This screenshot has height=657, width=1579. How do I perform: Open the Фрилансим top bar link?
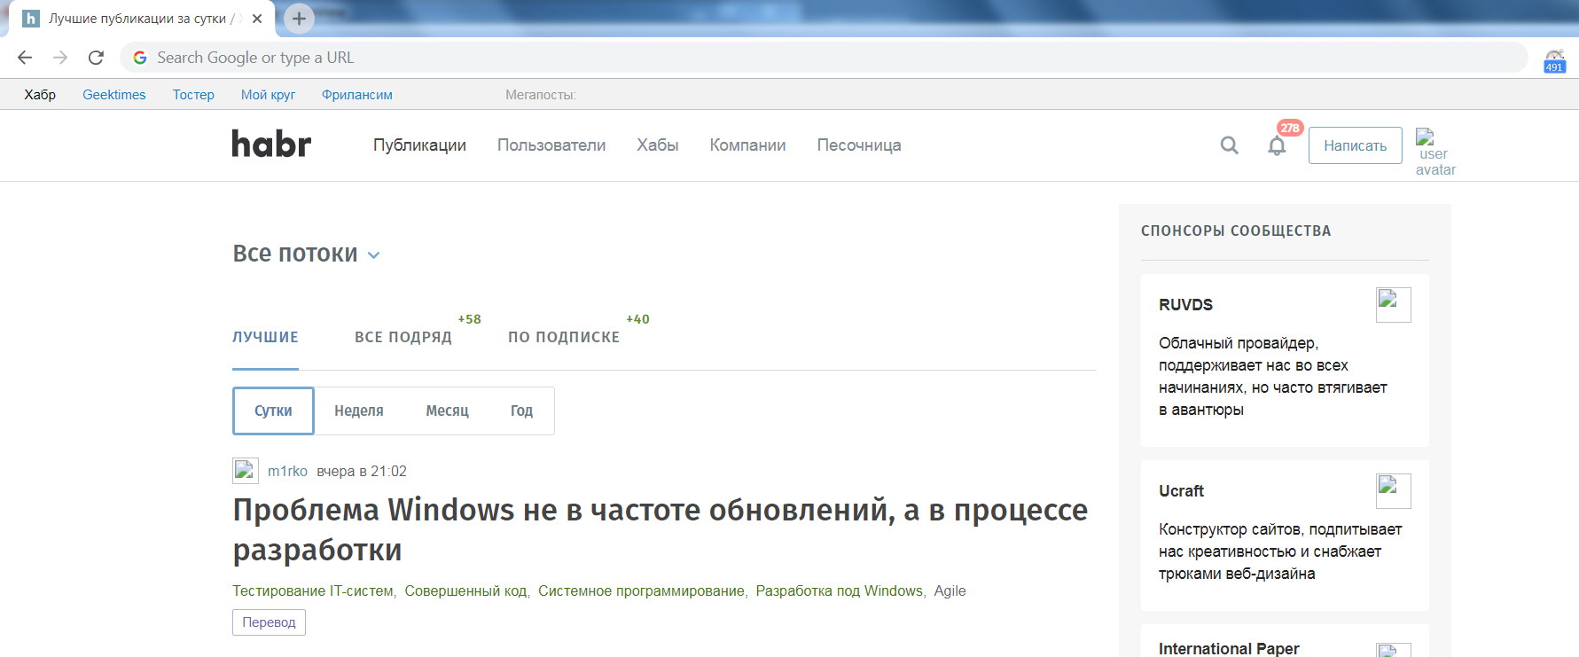point(357,95)
